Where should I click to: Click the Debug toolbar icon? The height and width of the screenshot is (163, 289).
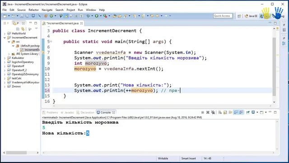[89, 16]
